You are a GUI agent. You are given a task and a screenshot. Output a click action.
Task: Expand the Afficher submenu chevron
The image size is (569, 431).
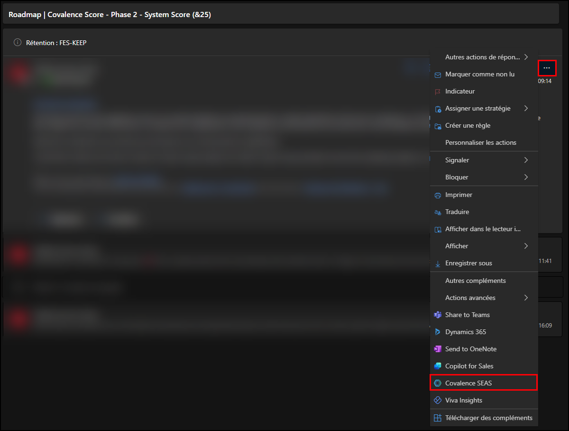[526, 246]
